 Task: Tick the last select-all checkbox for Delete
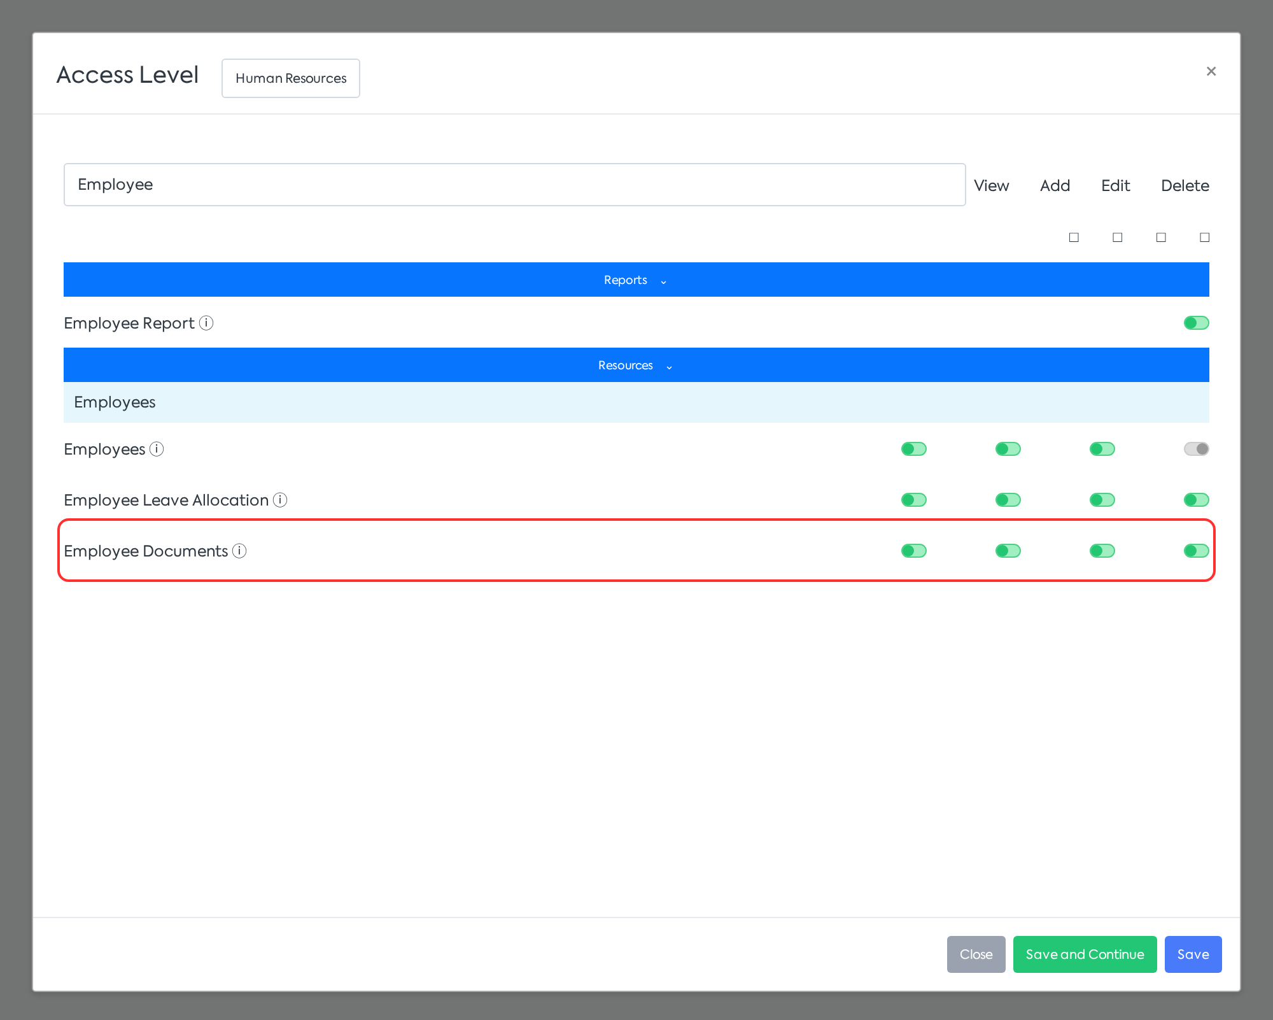click(x=1204, y=237)
